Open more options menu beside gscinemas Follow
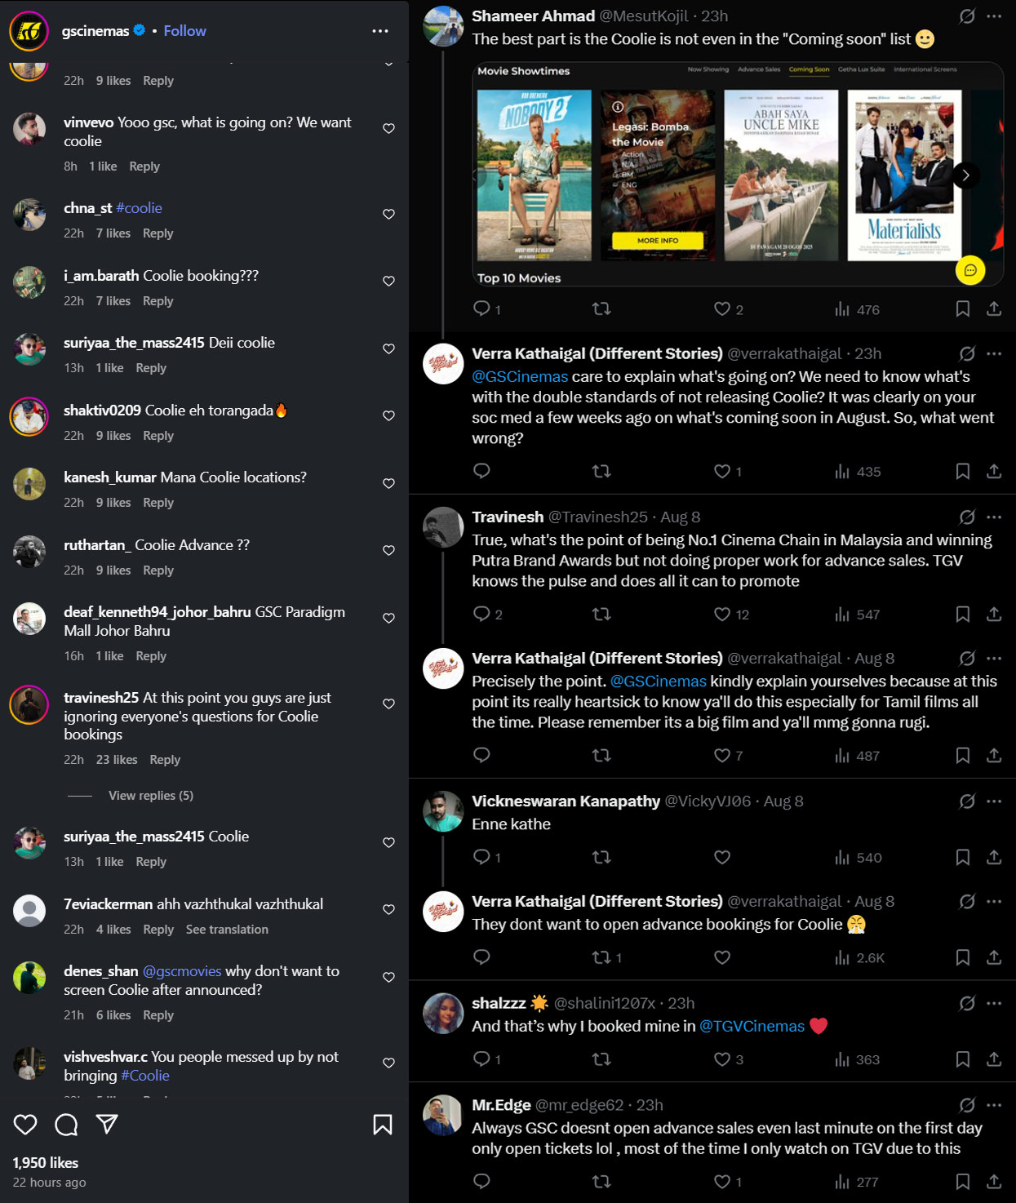This screenshot has width=1016, height=1203. pyautogui.click(x=380, y=31)
